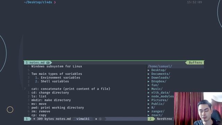Click the line 'Windows subsystem for Linux'
Viewport: 222px width, 125px height.
(57, 66)
